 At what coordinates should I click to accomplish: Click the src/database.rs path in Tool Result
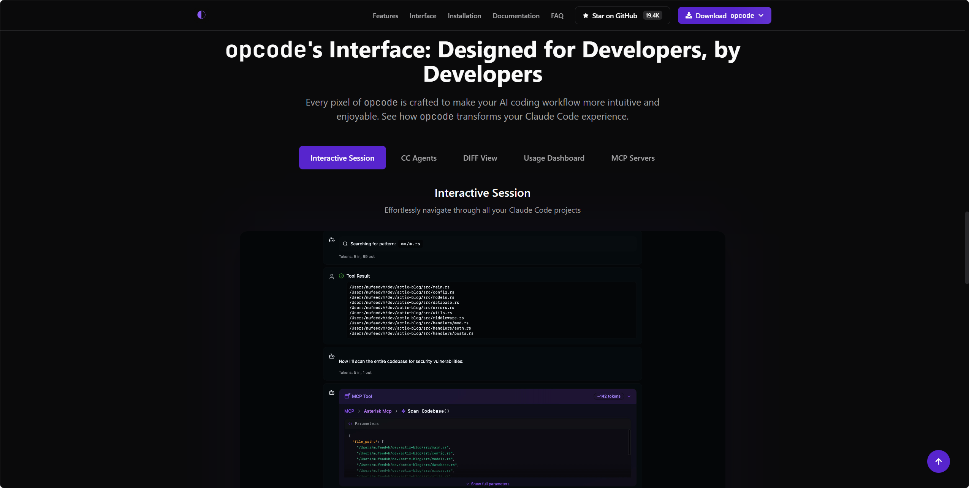(404, 303)
